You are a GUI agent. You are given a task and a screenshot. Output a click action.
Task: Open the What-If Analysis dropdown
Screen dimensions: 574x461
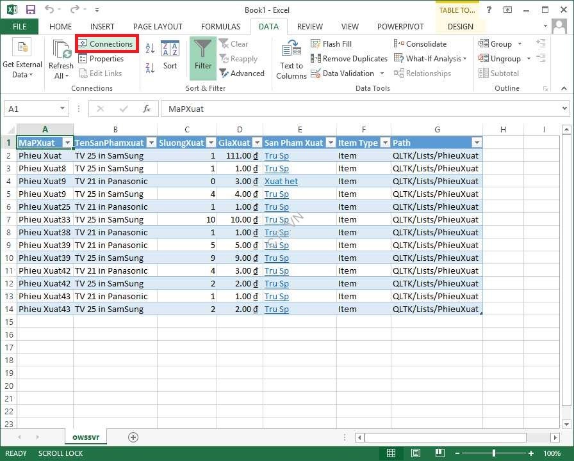click(x=432, y=59)
